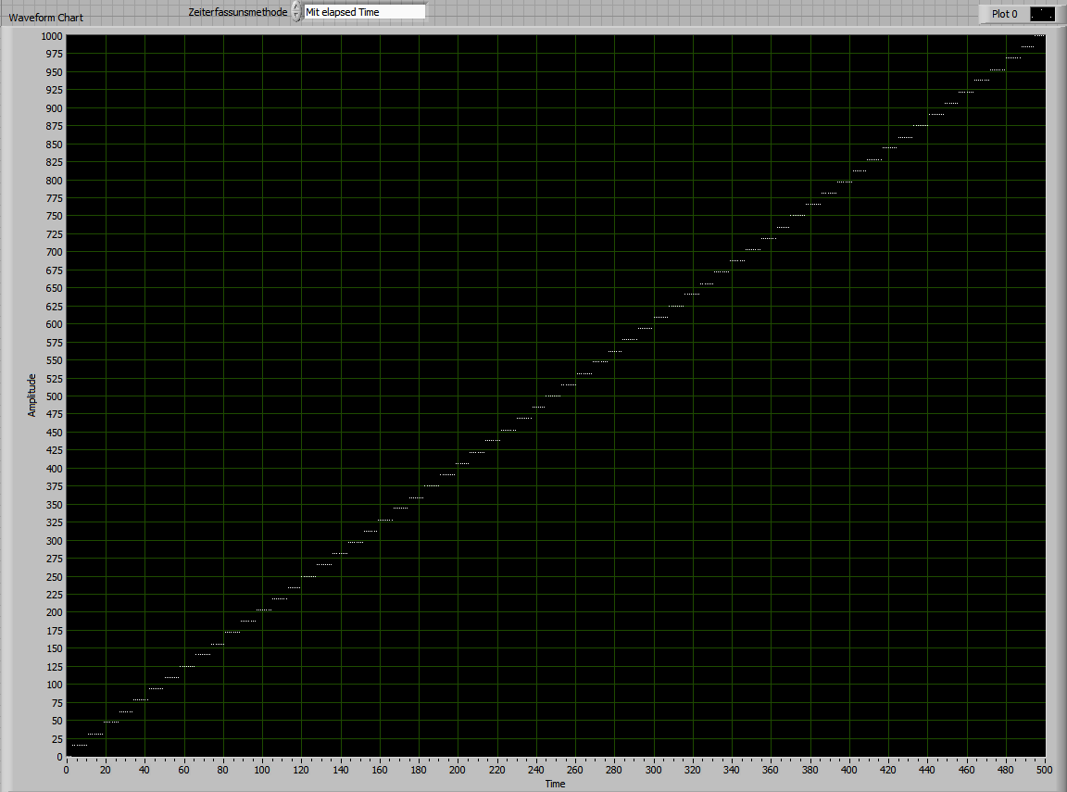Screen dimensions: 1067x792
Task: Click Time axis value 60
Action: point(183,770)
